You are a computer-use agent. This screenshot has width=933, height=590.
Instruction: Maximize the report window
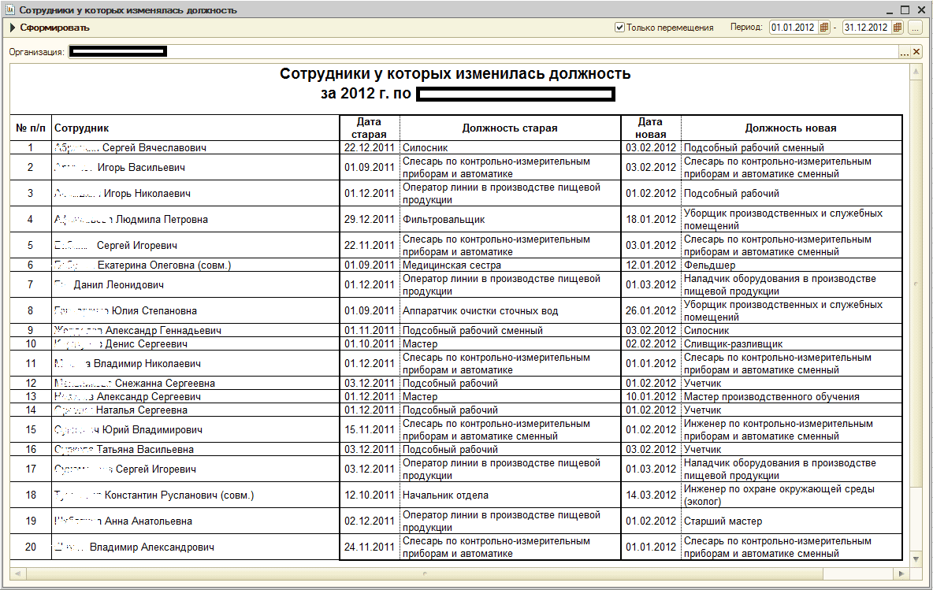point(905,10)
